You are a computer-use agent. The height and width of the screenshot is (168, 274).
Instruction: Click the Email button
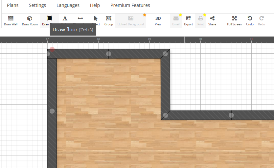[176, 21]
